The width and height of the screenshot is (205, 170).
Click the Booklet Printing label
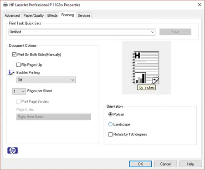pyautogui.click(x=28, y=73)
